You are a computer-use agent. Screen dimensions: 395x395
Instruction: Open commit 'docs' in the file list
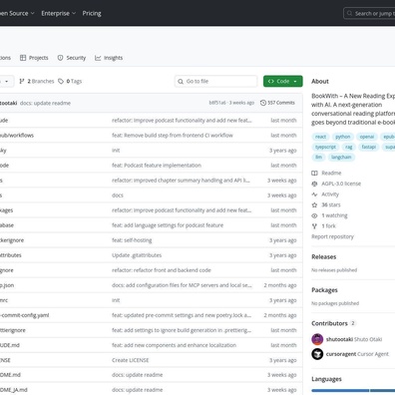[x=118, y=196]
